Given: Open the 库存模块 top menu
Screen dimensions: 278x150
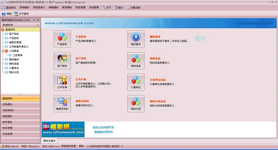Looking at the screenshot, I should [x=67, y=7].
